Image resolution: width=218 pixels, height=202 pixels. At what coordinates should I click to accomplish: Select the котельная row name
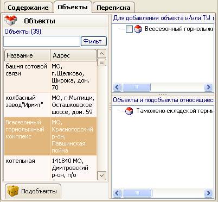tap(20, 161)
